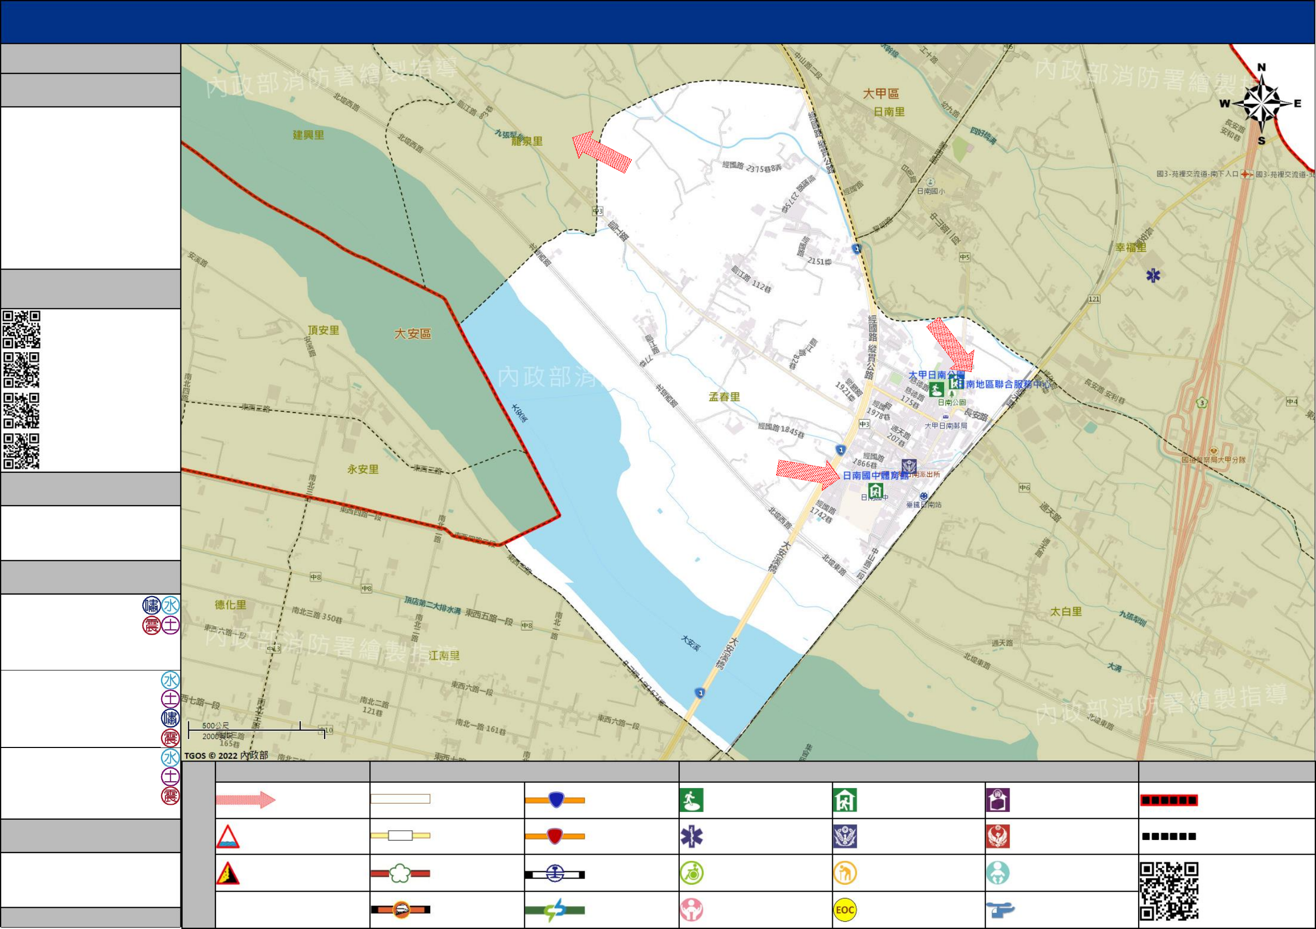Image resolution: width=1316 pixels, height=929 pixels.
Task: Click the 震 circle directly left of a 土 circle
Action: point(151,625)
